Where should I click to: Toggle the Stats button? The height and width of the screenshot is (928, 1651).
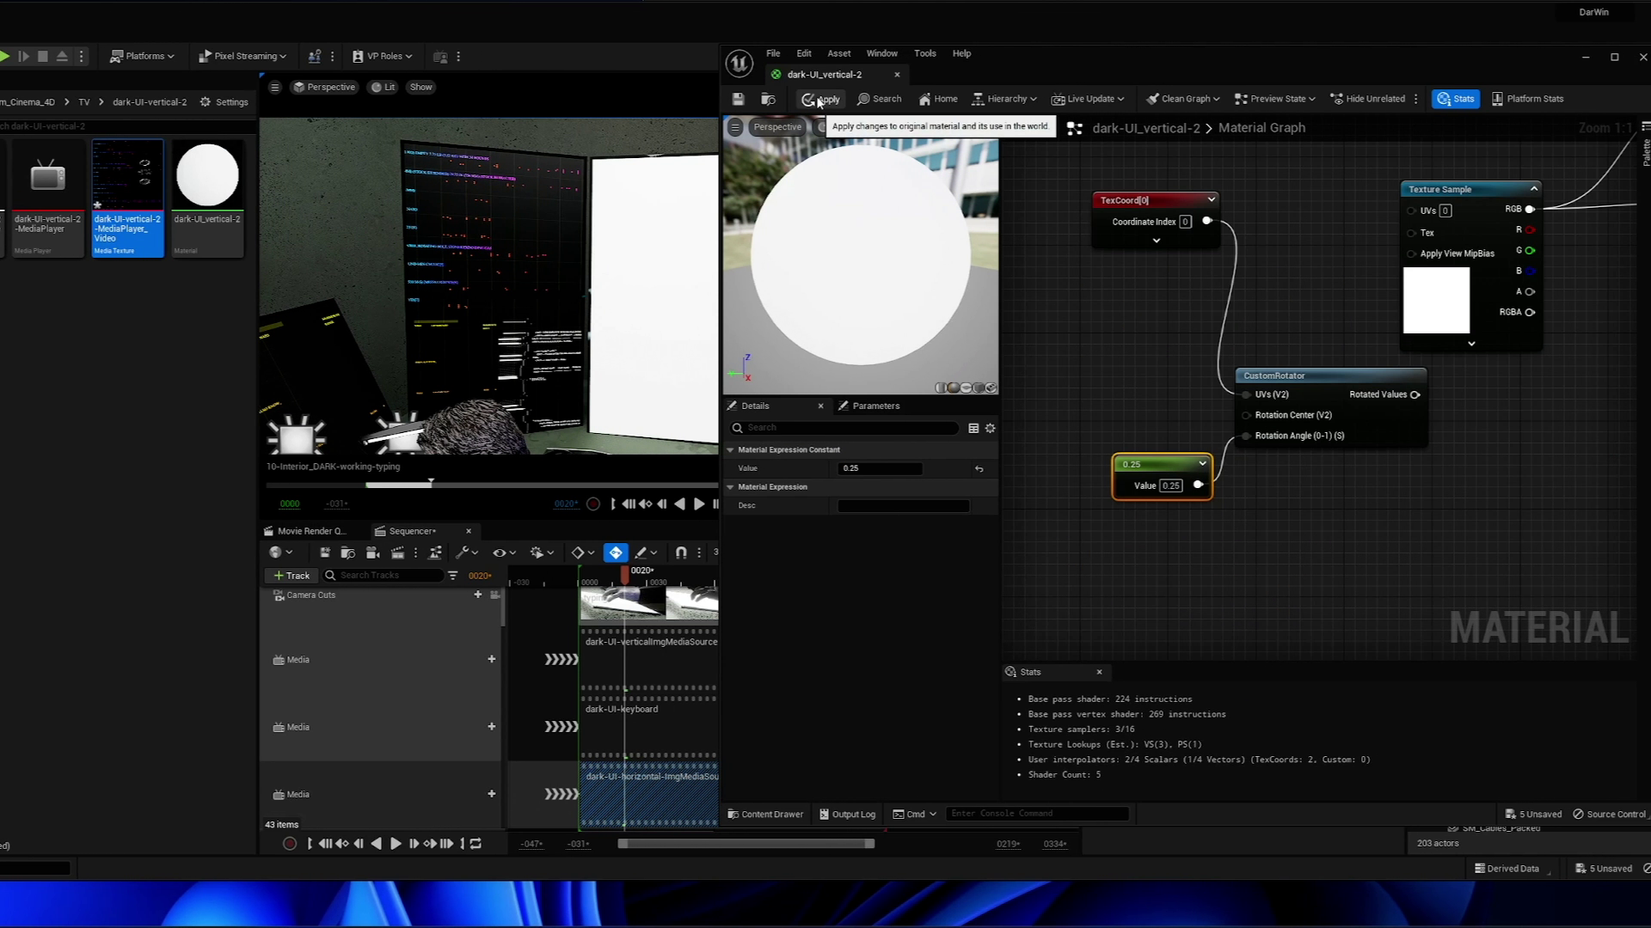(x=1455, y=99)
